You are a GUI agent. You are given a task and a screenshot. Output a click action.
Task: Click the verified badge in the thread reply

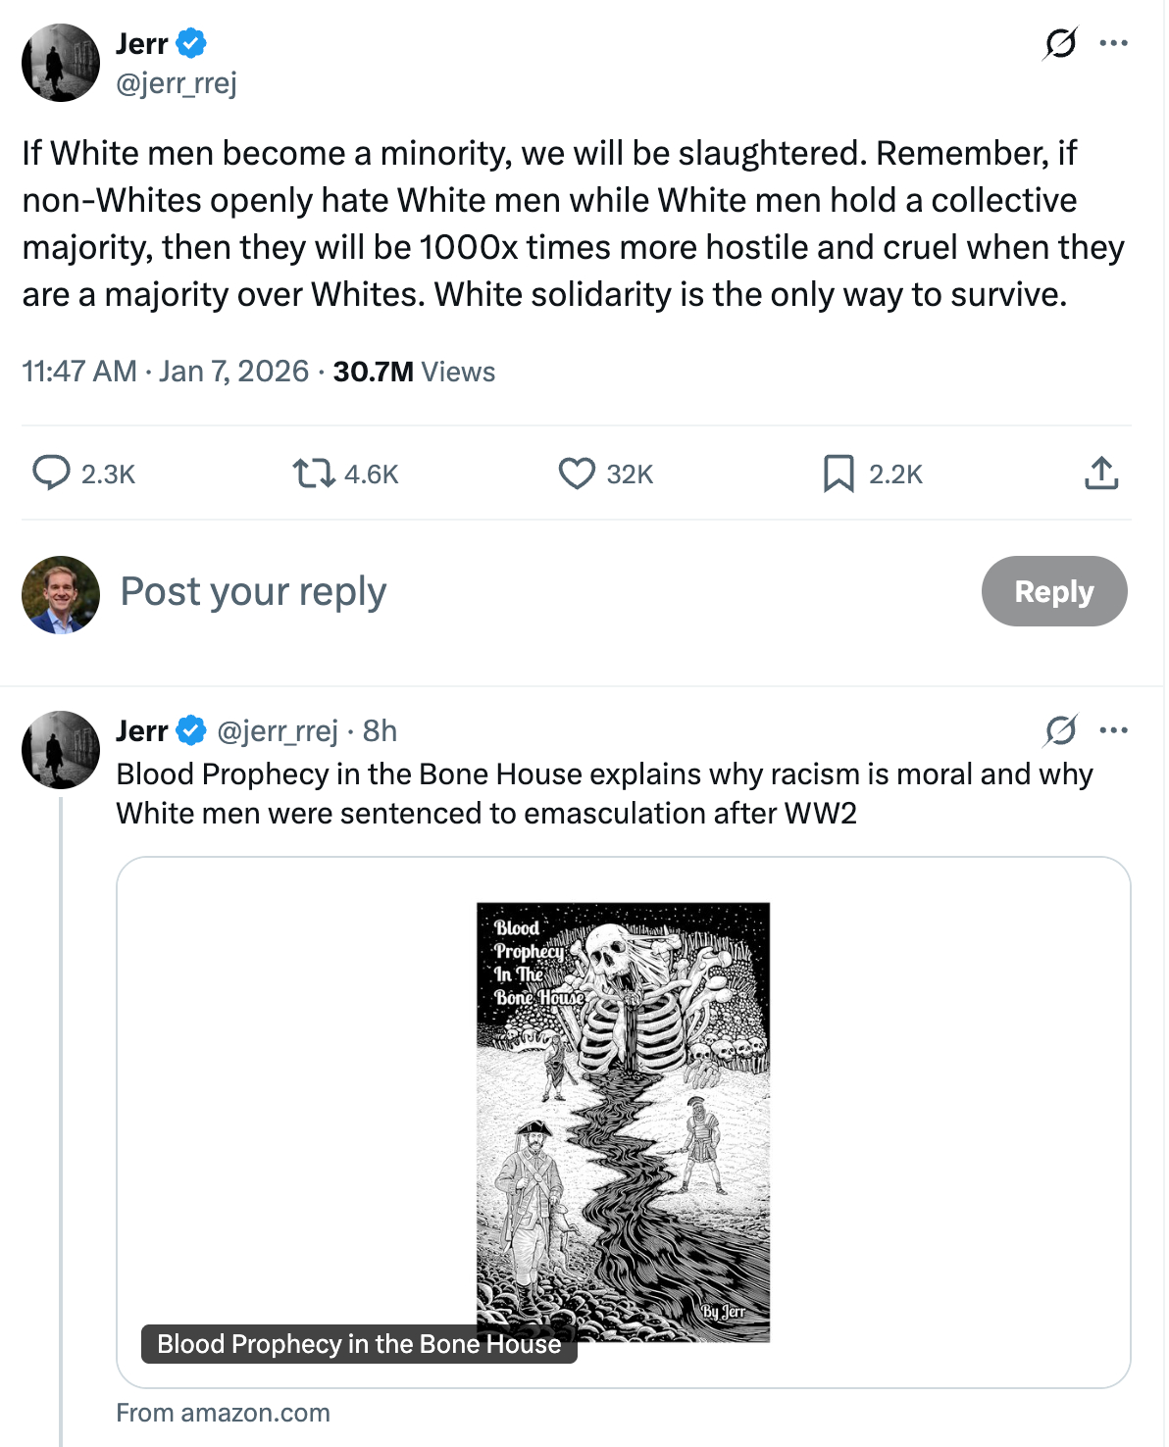(x=191, y=731)
